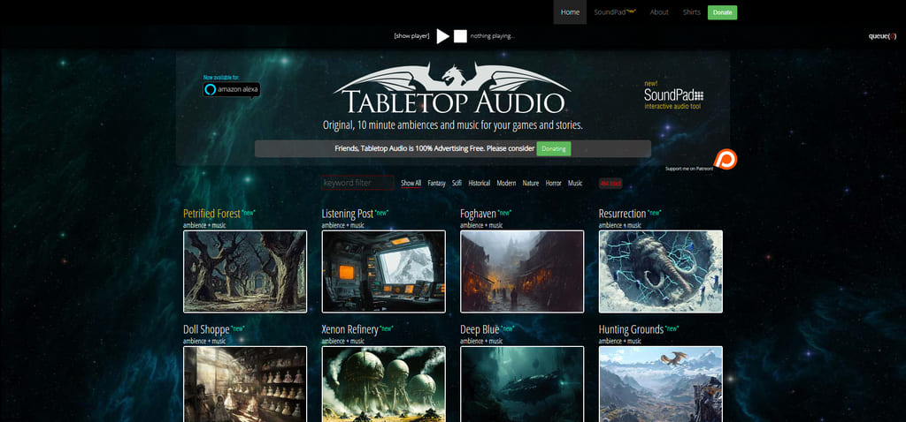Click the red total tracks count badge

tap(610, 184)
